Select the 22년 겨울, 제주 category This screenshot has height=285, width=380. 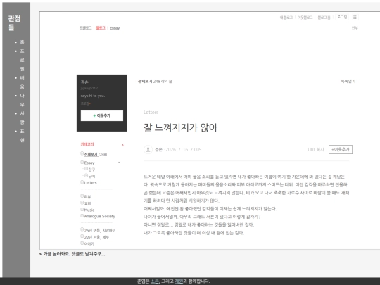pyautogui.click(x=96, y=237)
